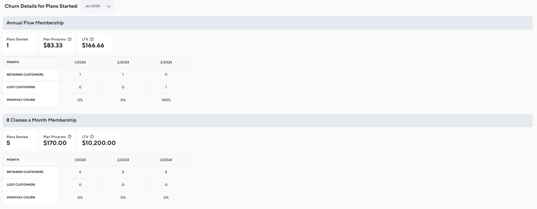Click the 100% monthly churn cell
This screenshot has width=537, height=209.
coord(166,100)
